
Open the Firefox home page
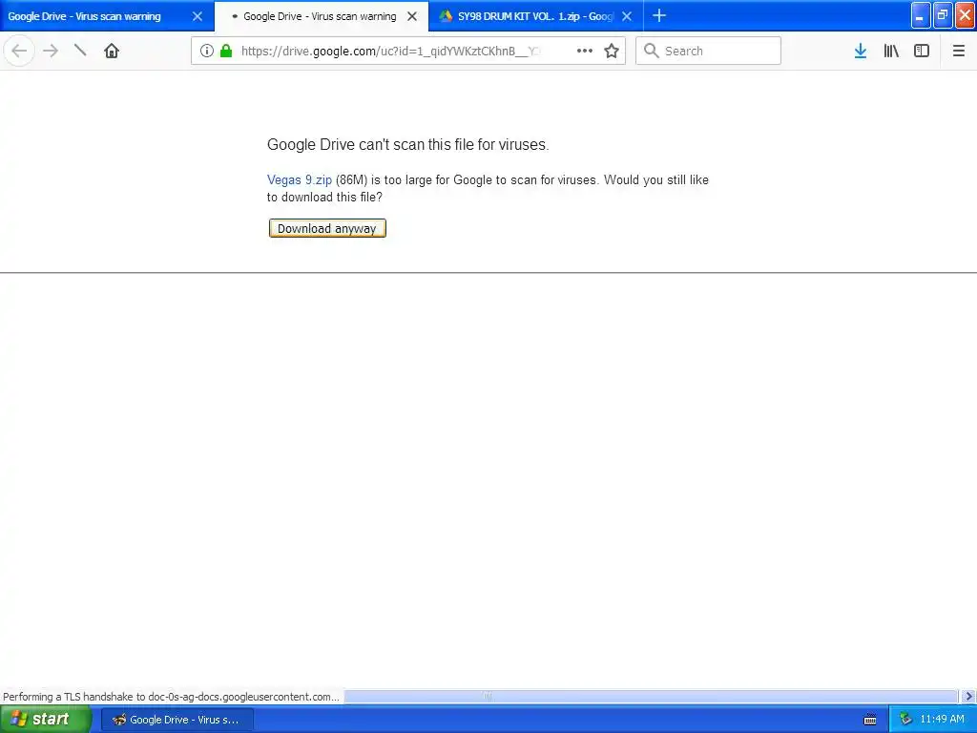tap(112, 51)
